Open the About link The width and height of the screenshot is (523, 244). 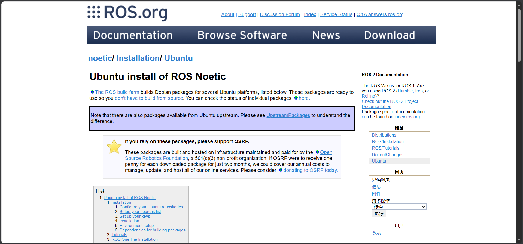(x=228, y=14)
